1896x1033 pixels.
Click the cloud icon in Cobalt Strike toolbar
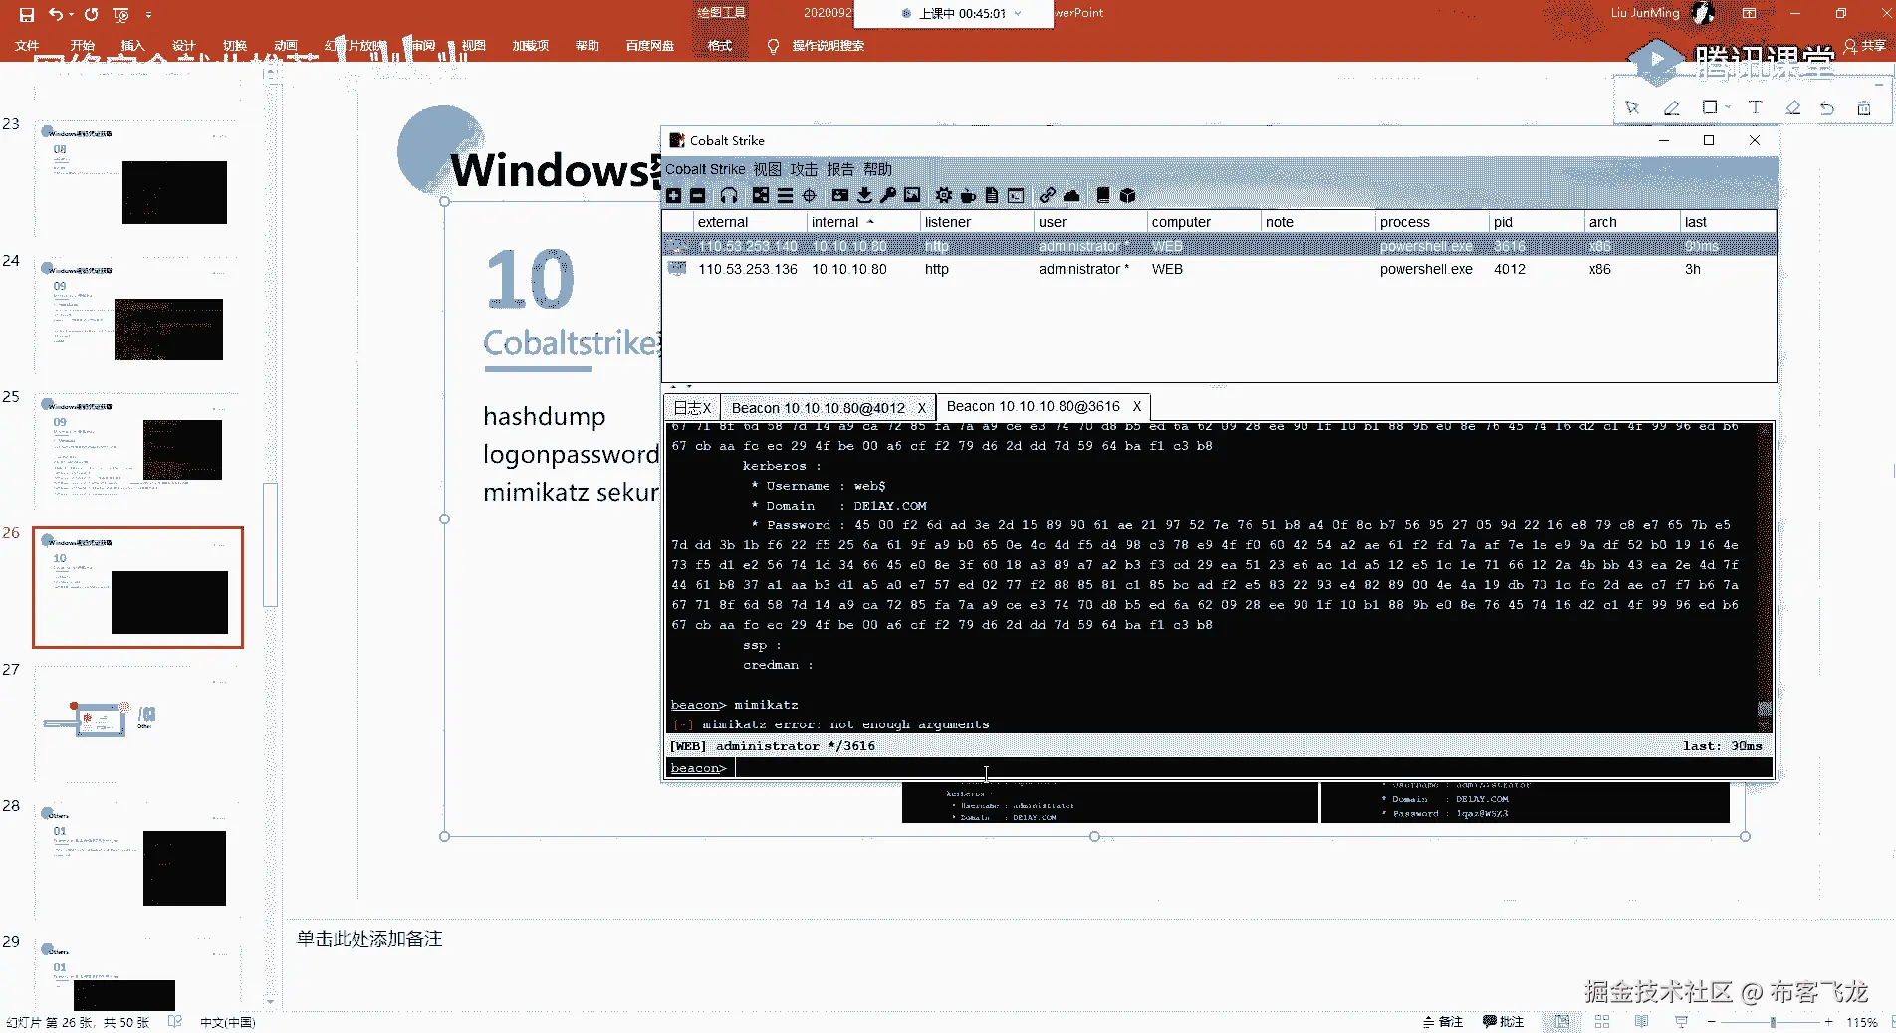click(1071, 196)
